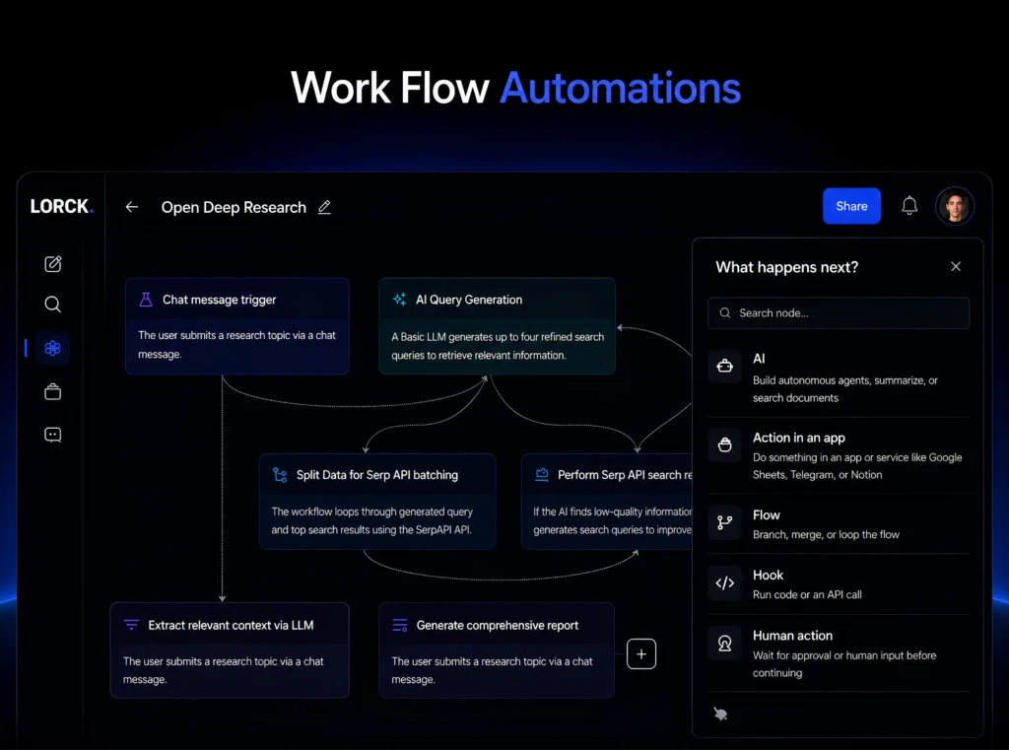Choose the AI node option
Image resolution: width=1009 pixels, height=750 pixels.
tap(839, 377)
